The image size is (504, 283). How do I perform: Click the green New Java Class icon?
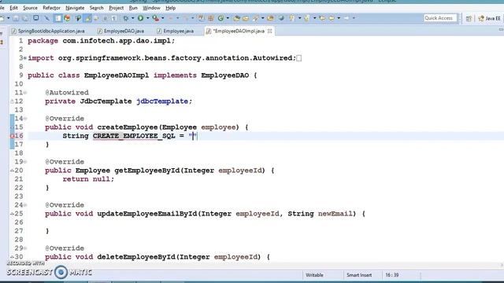point(220,18)
